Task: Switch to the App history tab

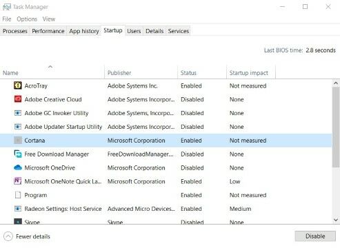Action: 84,31
